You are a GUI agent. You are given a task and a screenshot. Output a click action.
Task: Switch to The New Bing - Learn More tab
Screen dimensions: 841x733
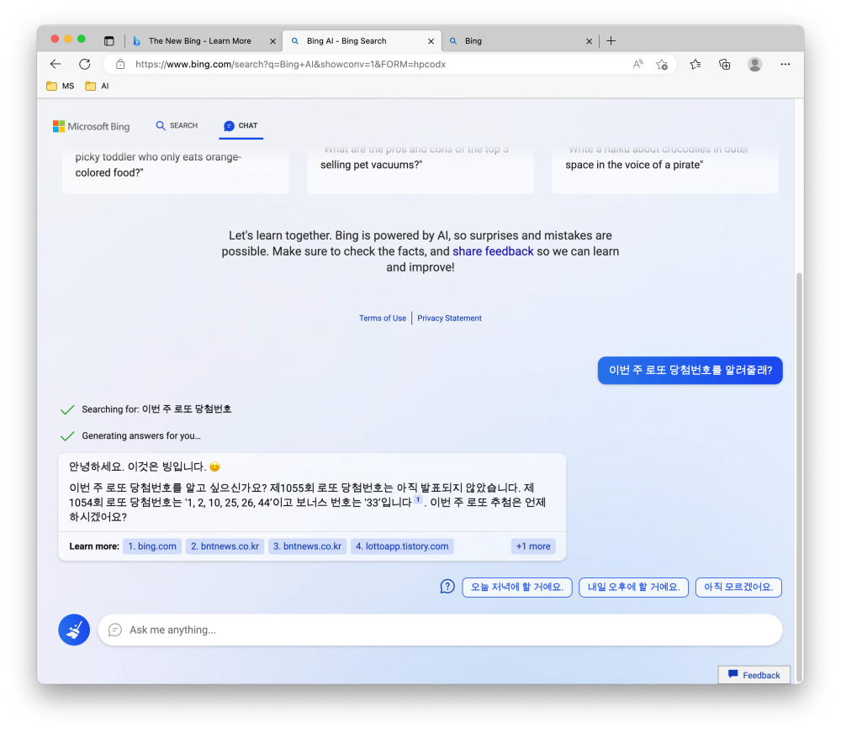click(x=199, y=40)
